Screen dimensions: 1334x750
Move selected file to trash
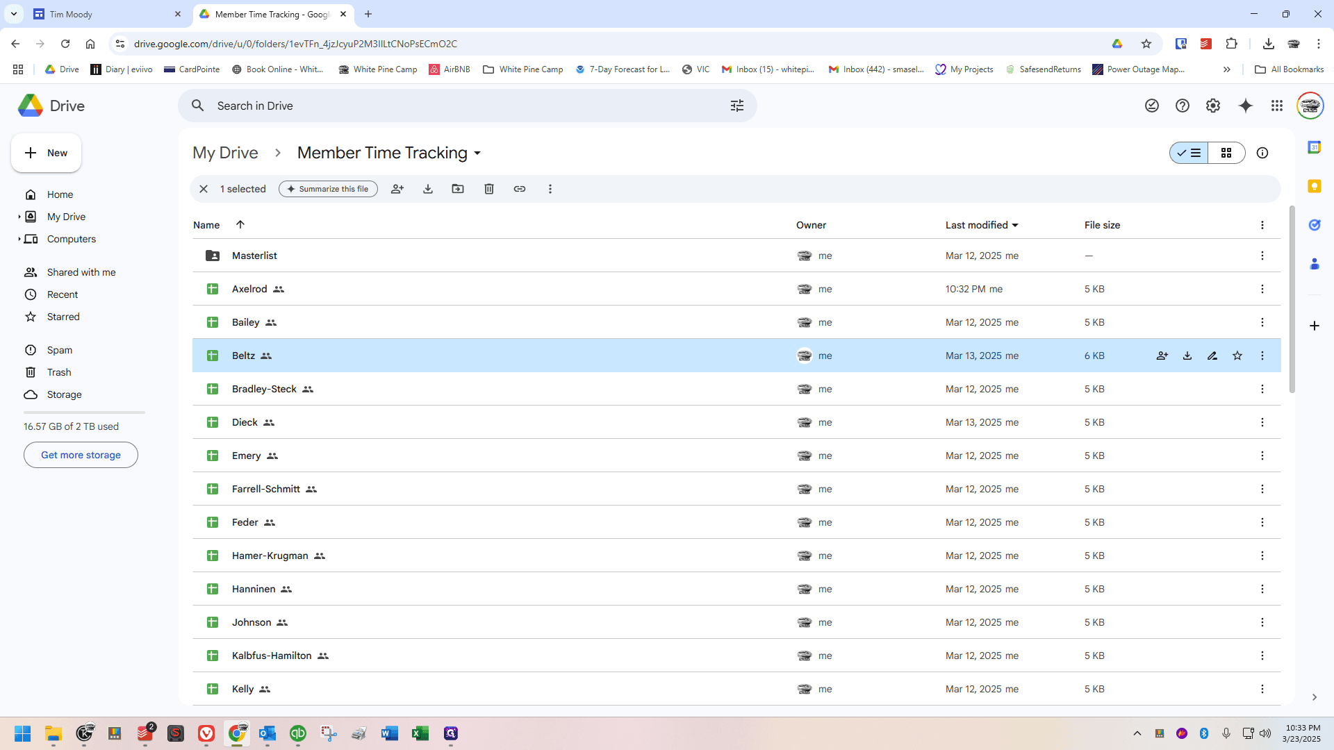click(x=489, y=189)
